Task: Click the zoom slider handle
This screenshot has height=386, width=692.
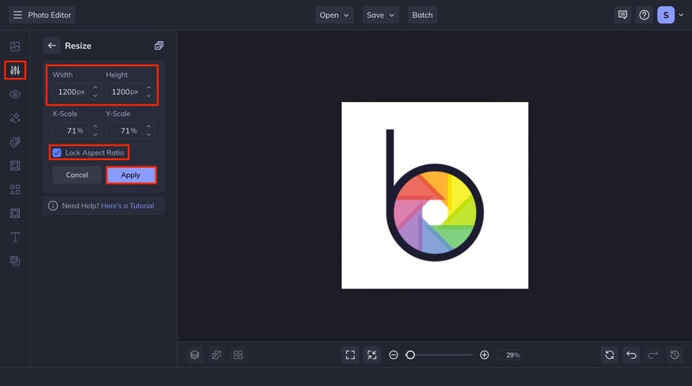Action: point(411,355)
